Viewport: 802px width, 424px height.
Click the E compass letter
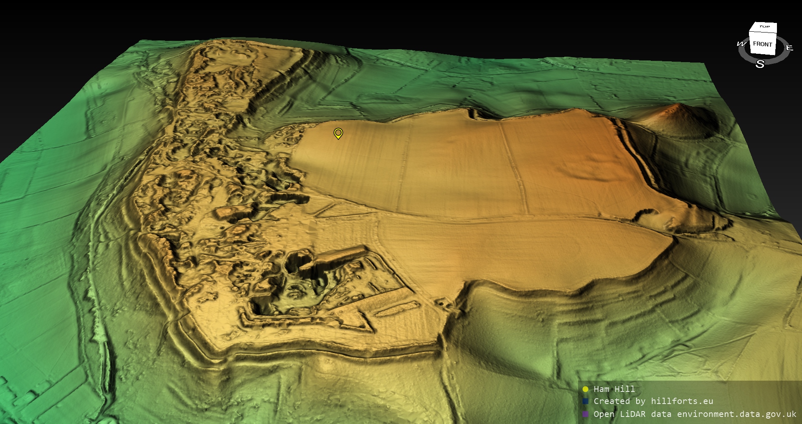click(x=789, y=48)
